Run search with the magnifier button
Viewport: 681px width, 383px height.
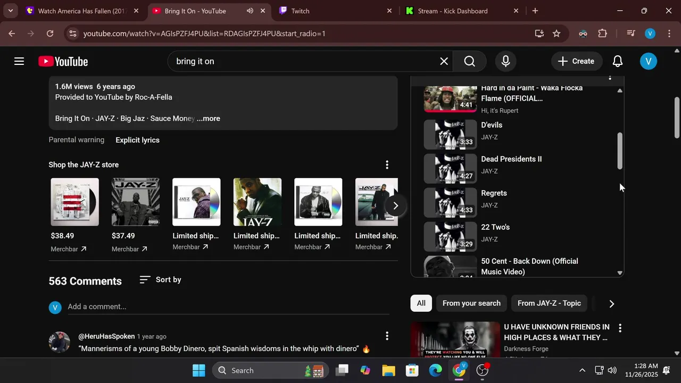[469, 61]
